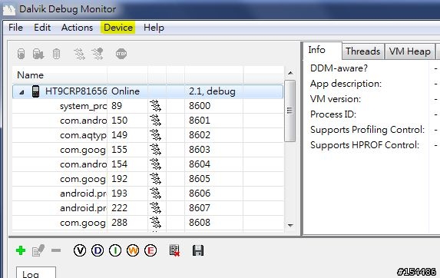Click the Show heap updates icon
The height and width of the screenshot is (278, 440).
21,54
